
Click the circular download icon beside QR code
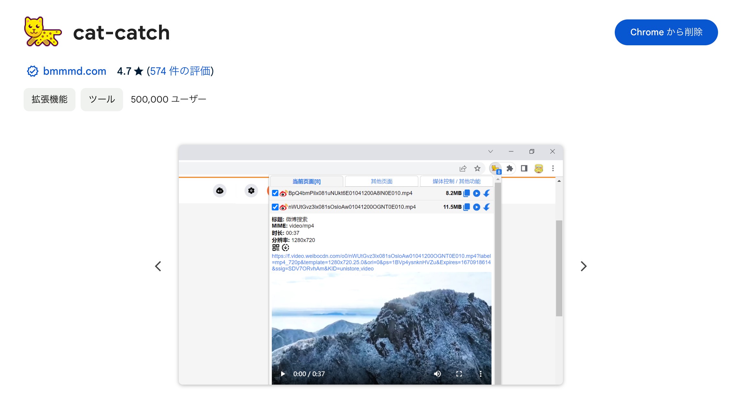[285, 247]
